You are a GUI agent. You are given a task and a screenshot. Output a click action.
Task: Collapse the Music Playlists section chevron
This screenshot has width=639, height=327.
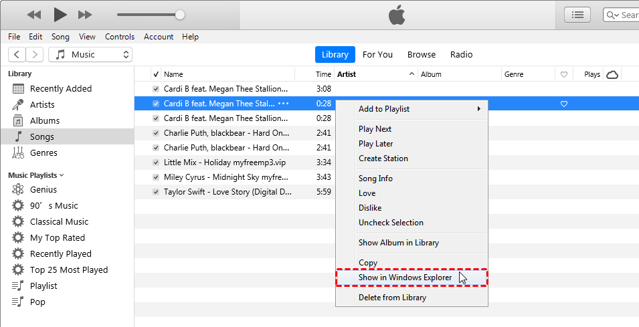click(62, 175)
